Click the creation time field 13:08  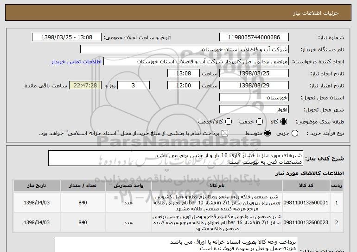pos(184,74)
